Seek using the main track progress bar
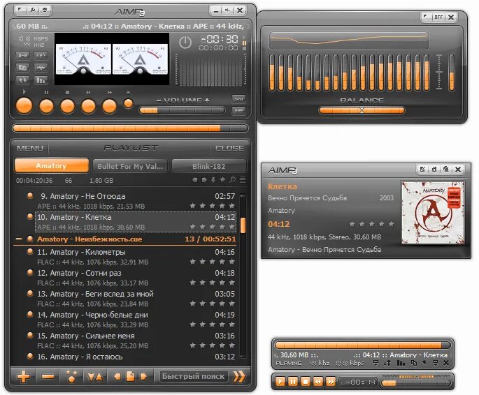The image size is (479, 395). 130,128
